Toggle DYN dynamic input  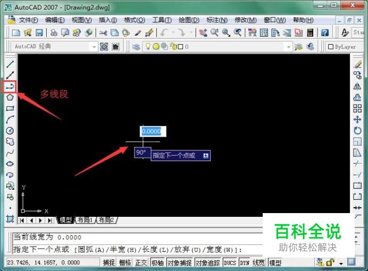point(245,262)
